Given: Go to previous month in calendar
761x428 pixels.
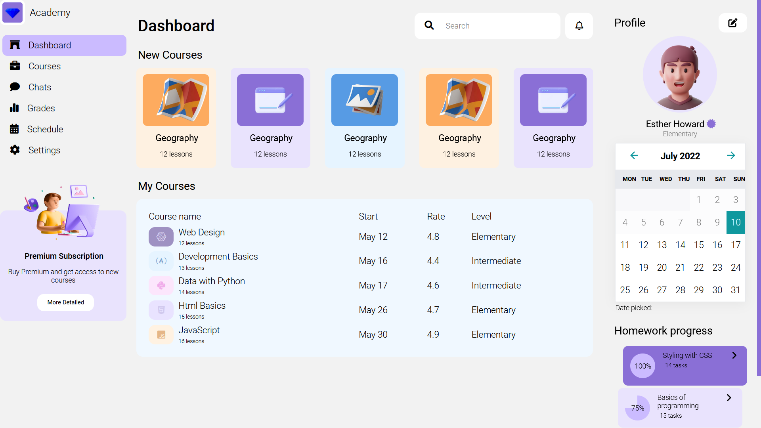Looking at the screenshot, I should pos(634,156).
